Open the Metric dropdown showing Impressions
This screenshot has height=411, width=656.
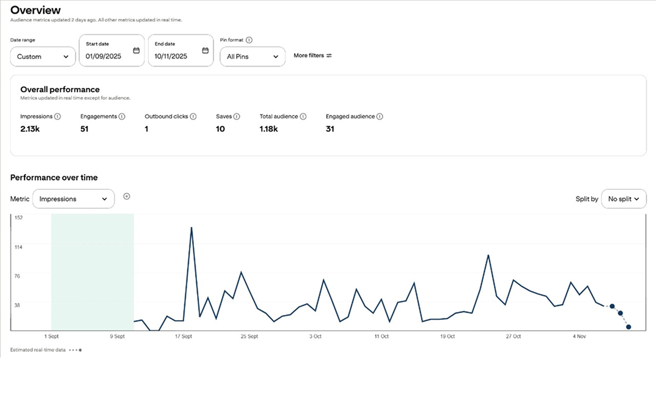pyautogui.click(x=73, y=199)
